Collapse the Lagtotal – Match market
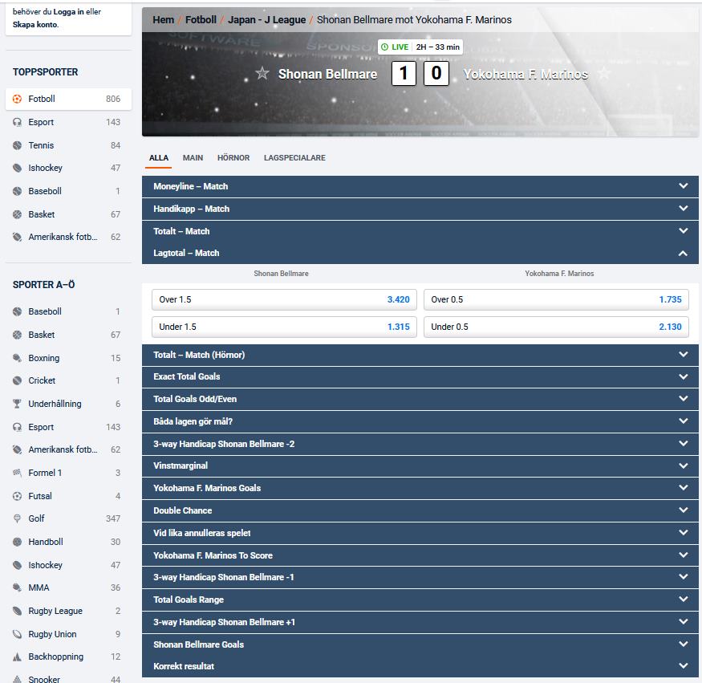This screenshot has width=702, height=683. pos(420,253)
